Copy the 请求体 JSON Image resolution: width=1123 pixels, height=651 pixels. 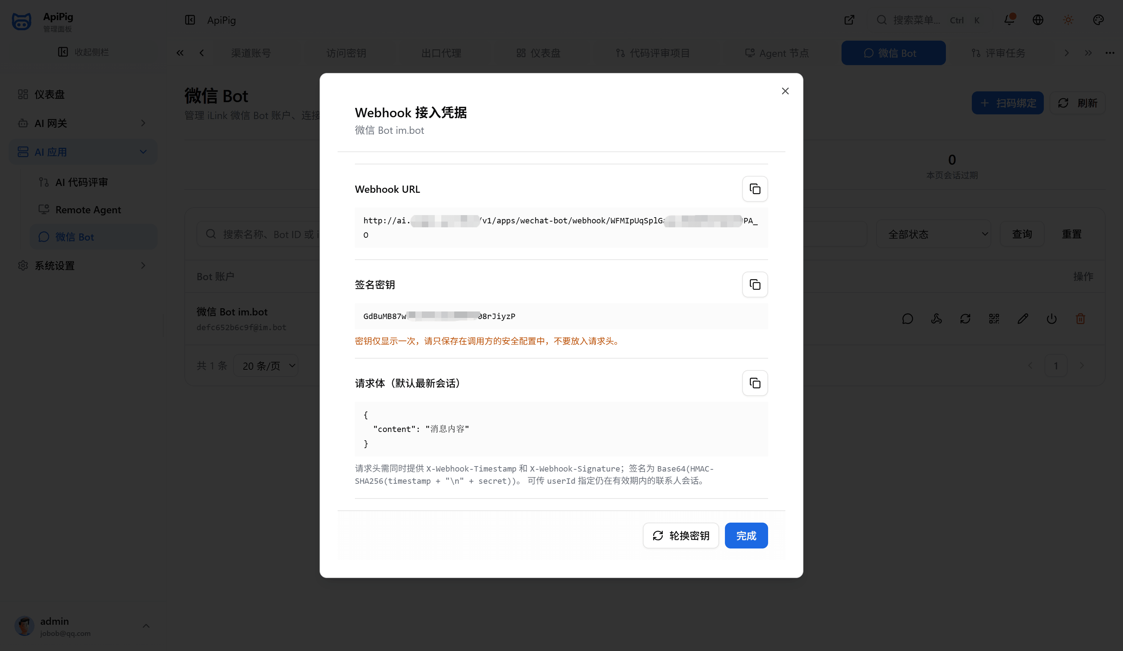[754, 383]
